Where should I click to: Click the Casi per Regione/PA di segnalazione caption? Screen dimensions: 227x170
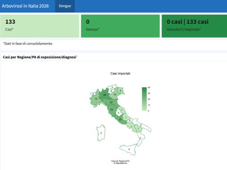(x=120, y=162)
